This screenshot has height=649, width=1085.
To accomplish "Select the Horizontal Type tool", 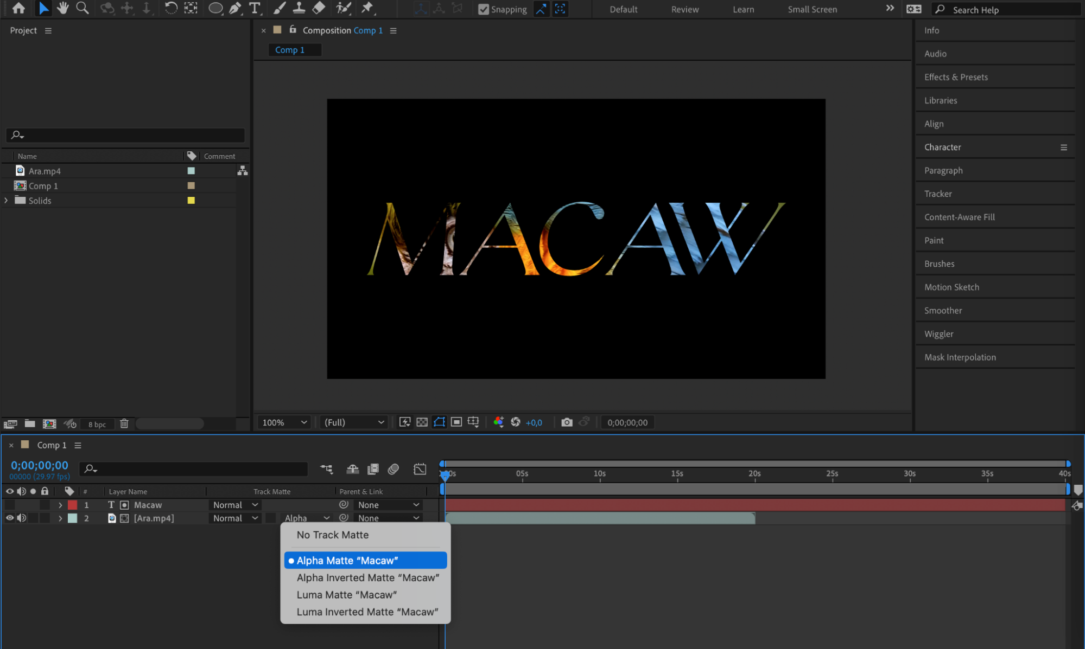I will click(x=254, y=8).
